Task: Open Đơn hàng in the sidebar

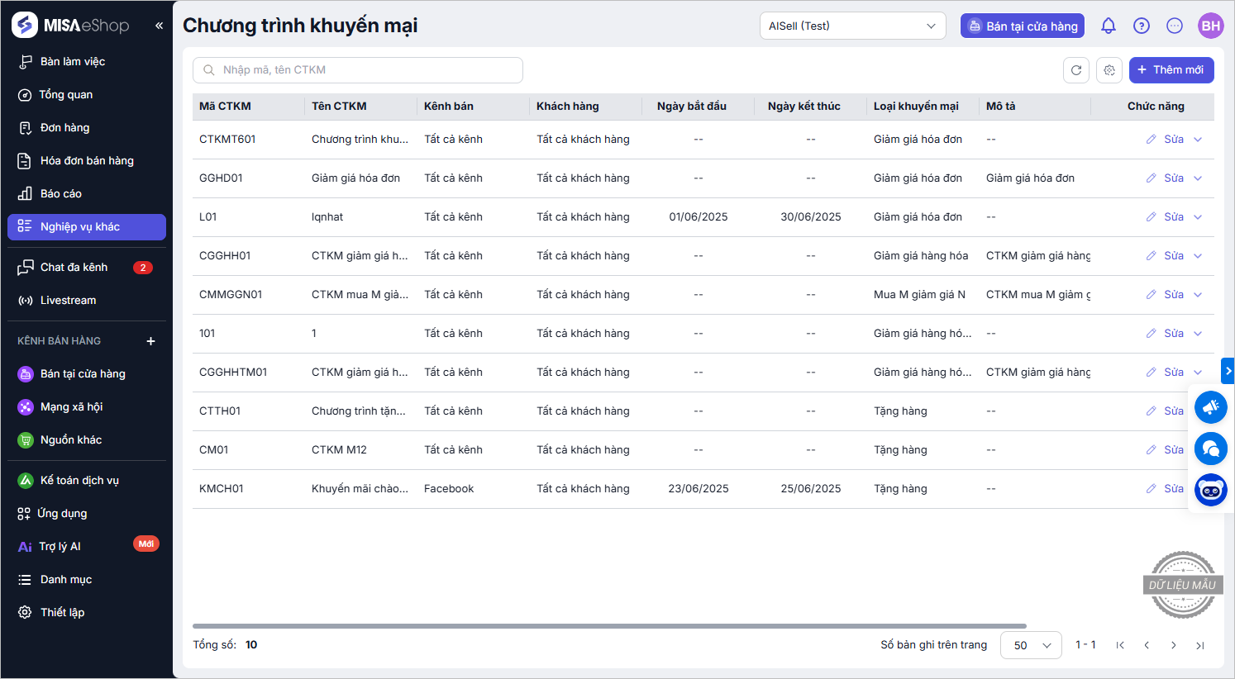Action: (x=64, y=127)
